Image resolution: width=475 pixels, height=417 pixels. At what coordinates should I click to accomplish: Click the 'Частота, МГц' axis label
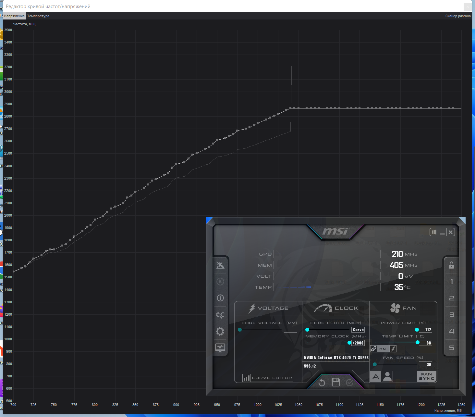coord(24,24)
